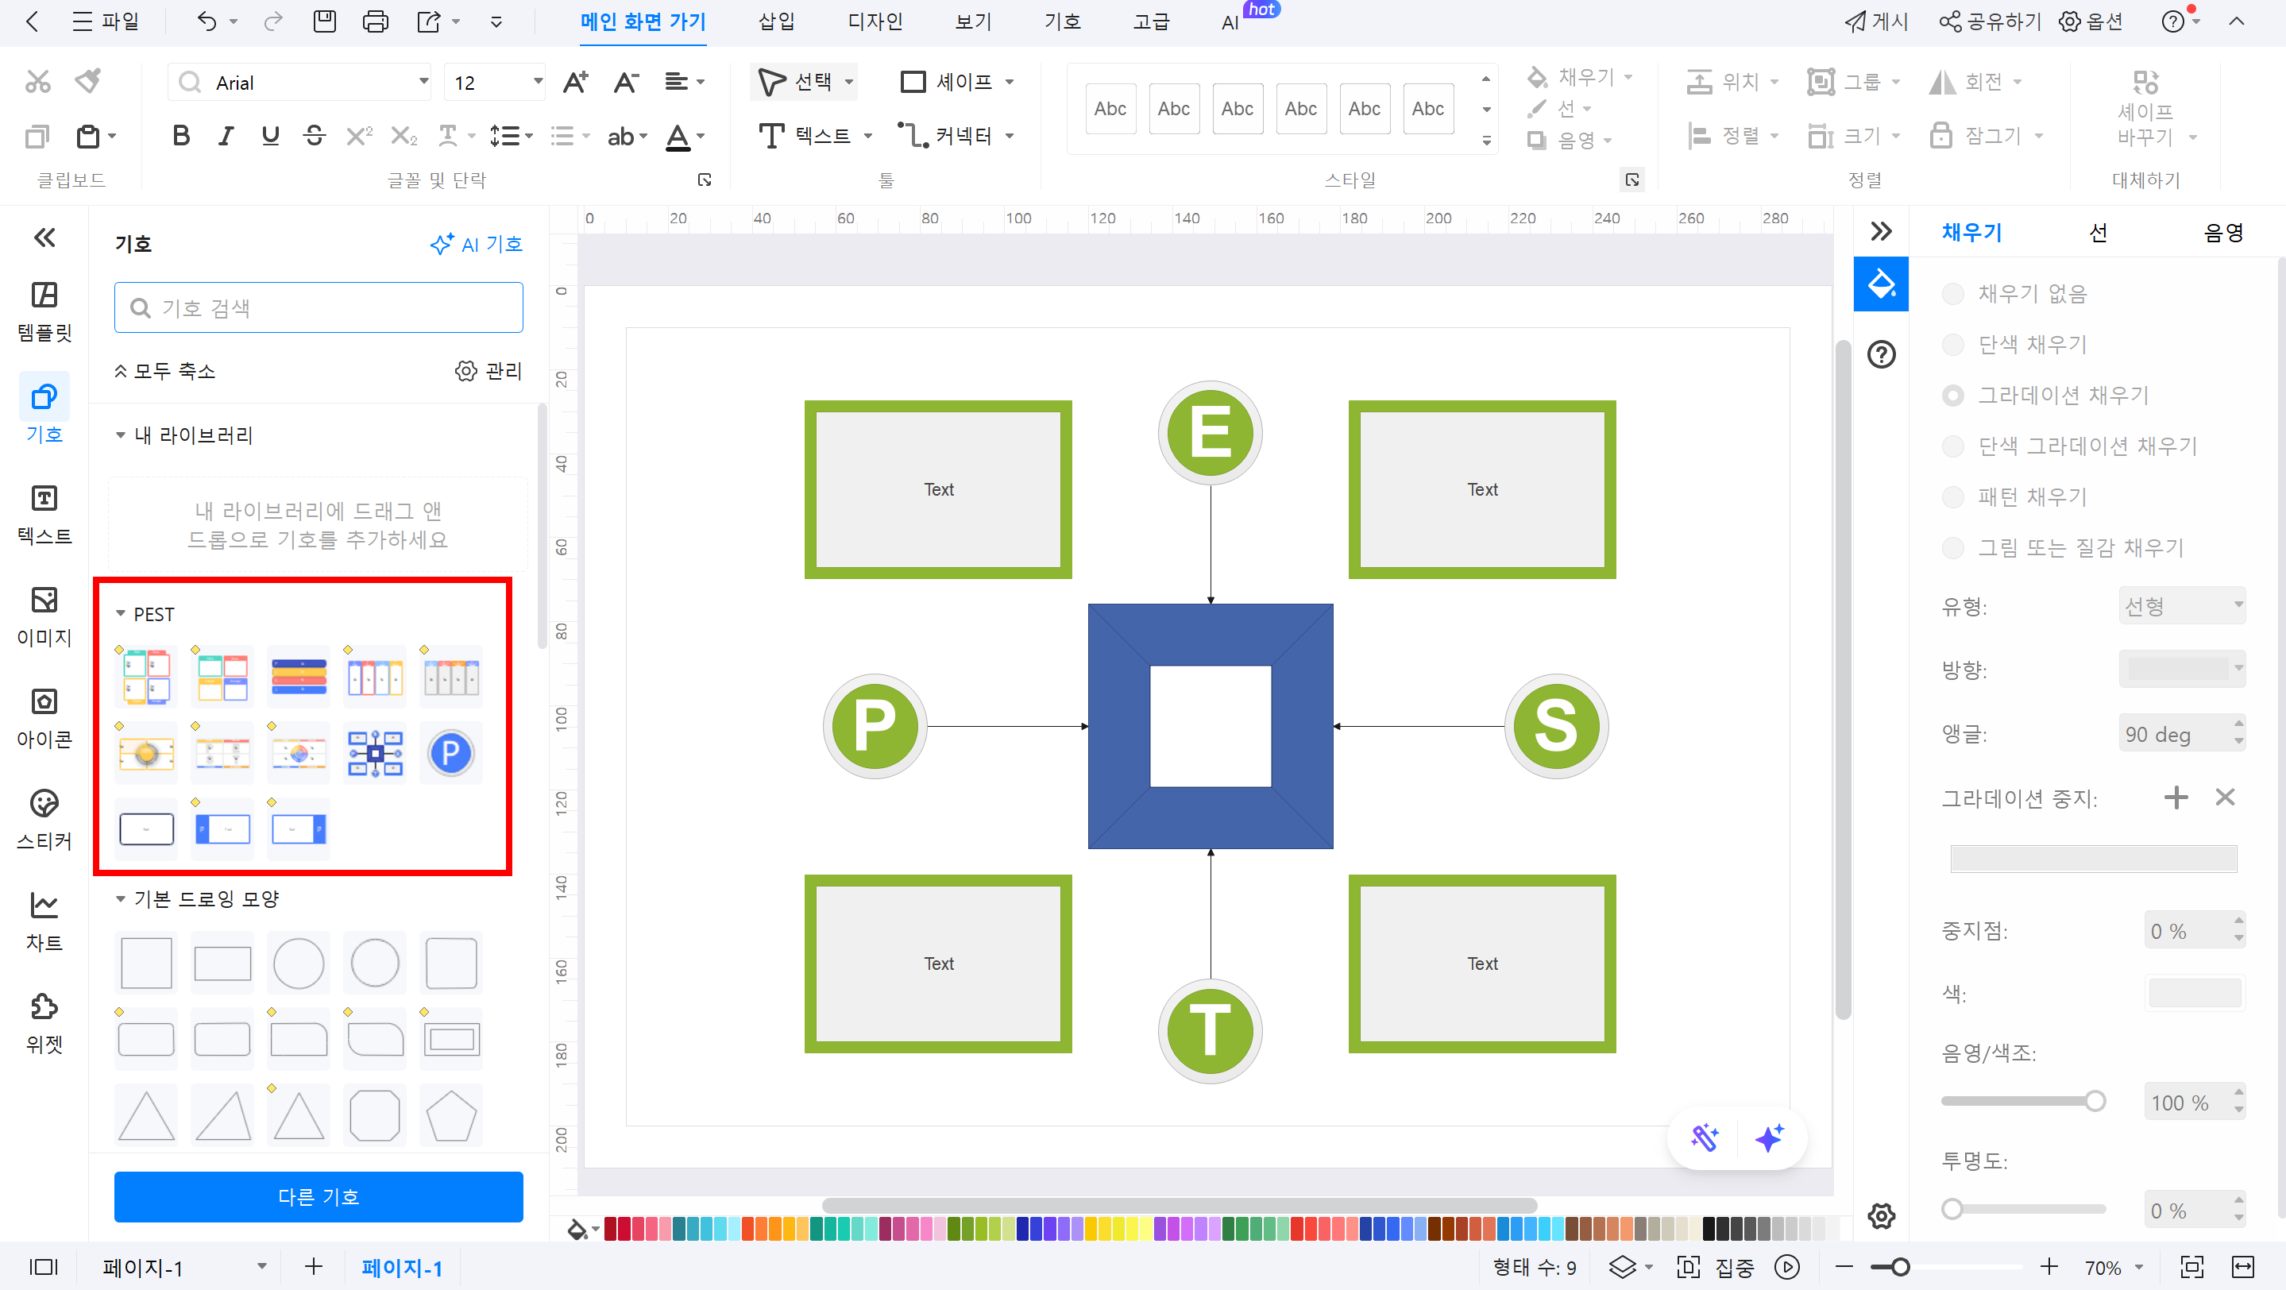Click the Print icon

(376, 21)
